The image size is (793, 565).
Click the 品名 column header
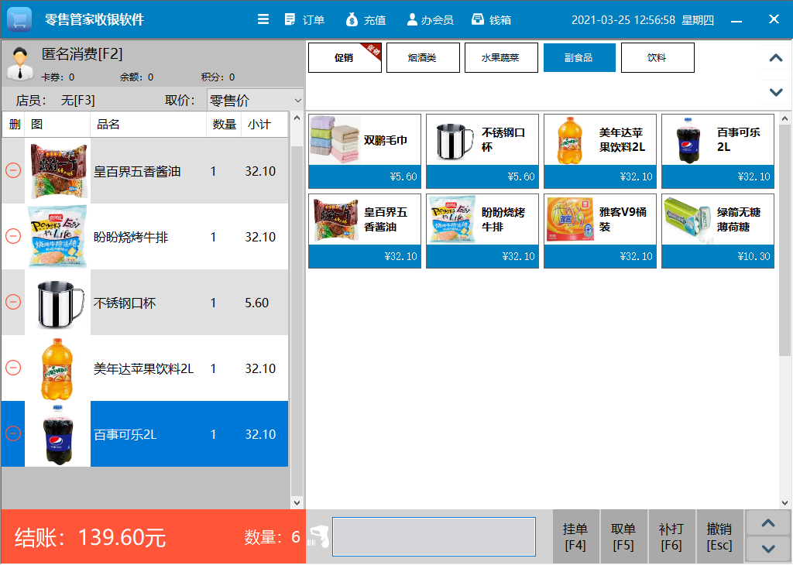tap(148, 125)
